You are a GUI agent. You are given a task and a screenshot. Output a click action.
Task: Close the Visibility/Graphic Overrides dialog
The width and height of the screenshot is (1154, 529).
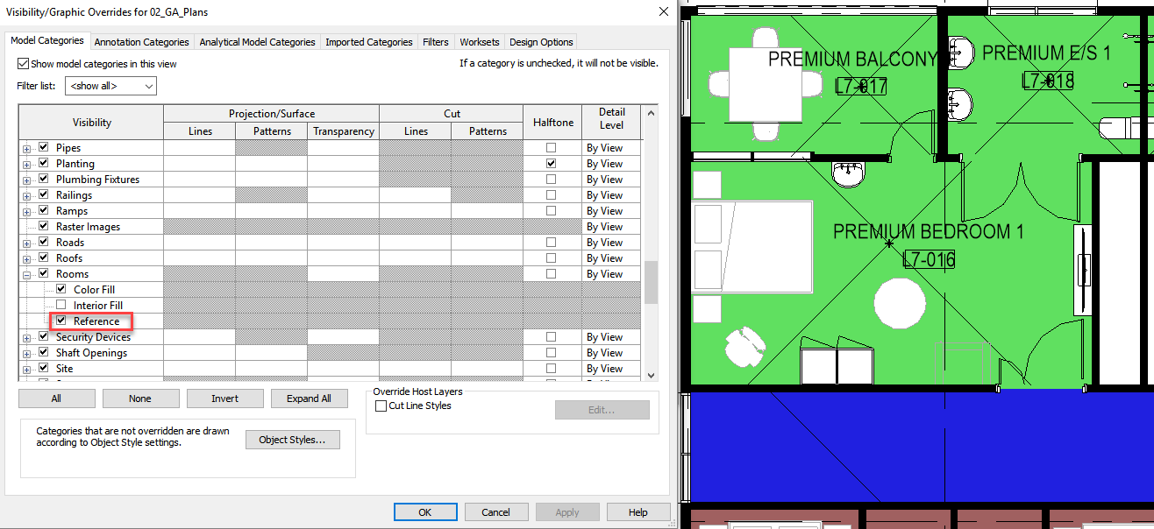(x=660, y=11)
